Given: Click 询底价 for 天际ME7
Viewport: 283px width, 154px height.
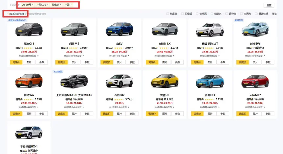Looking at the screenshot, I should tap(243, 114).
